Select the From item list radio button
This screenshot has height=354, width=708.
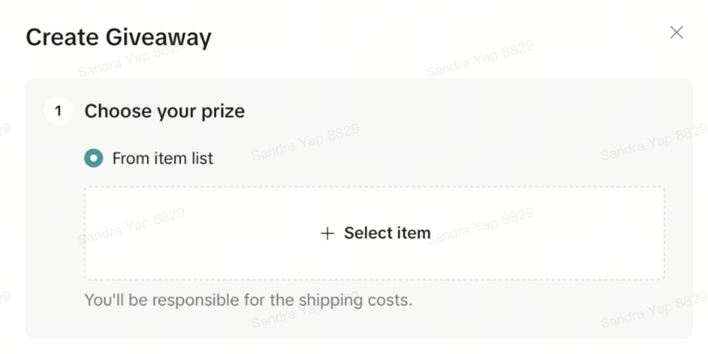[x=93, y=158]
